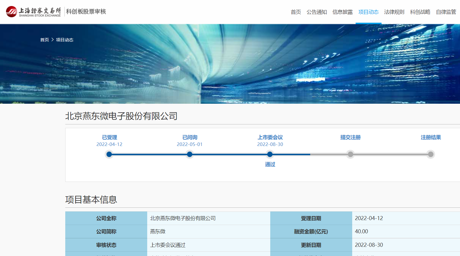
Task: Select the 已受理 timeline dot
Action: pyautogui.click(x=109, y=154)
